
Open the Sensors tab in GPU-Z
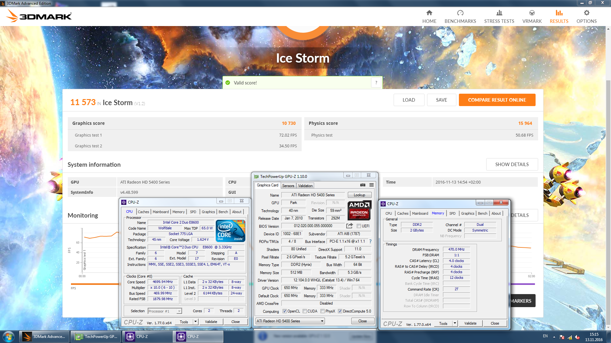coord(288,186)
